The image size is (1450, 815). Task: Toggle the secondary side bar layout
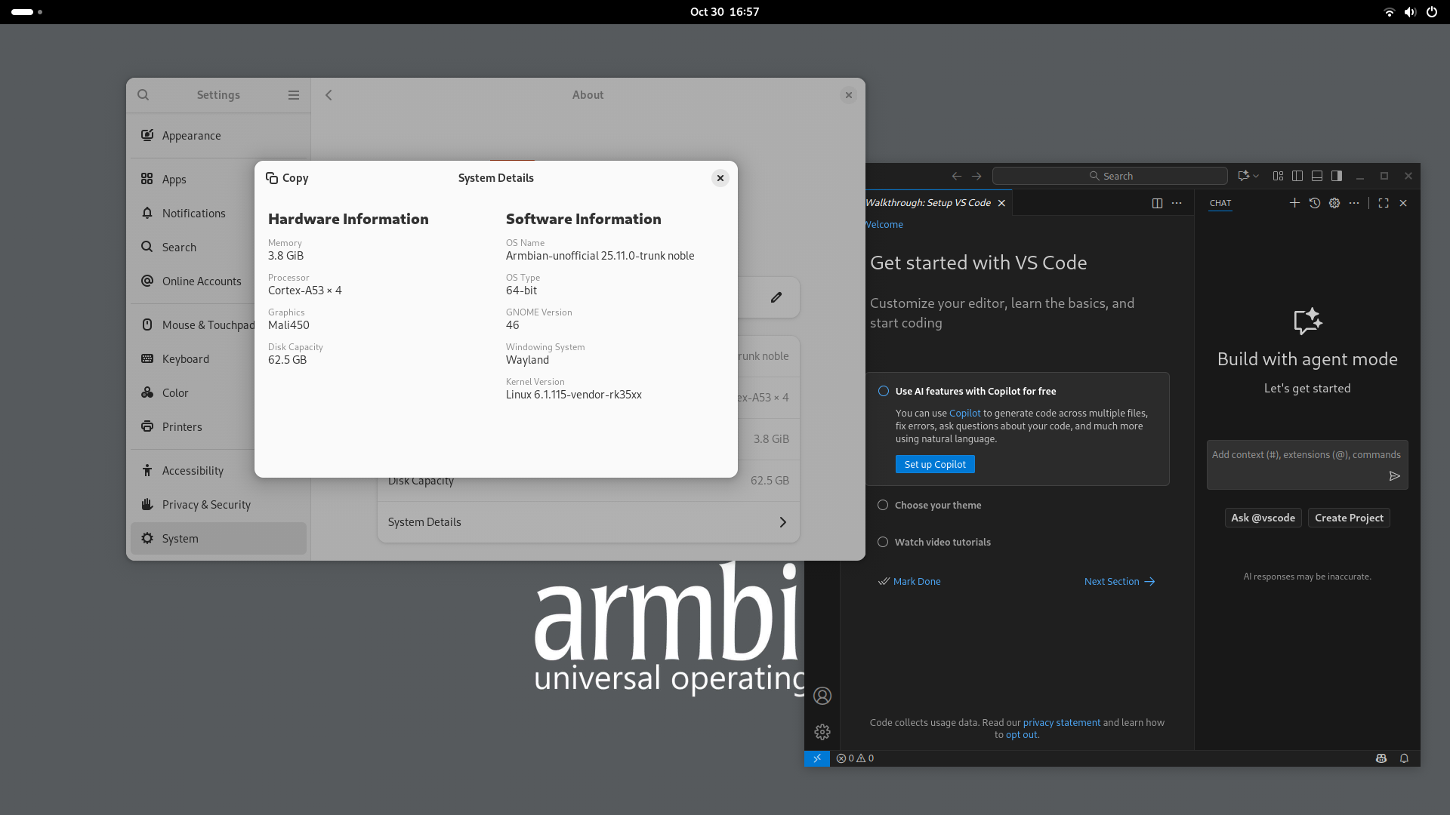point(1337,176)
